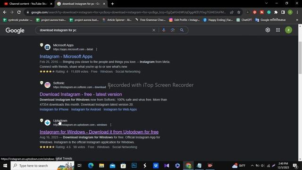Start voice search with the microphone

click(164, 30)
